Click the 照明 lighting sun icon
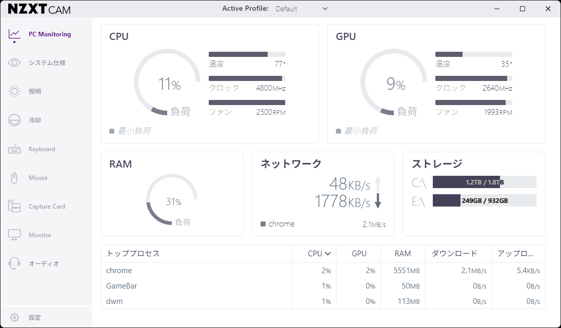Image resolution: width=561 pixels, height=328 pixels. (x=14, y=92)
